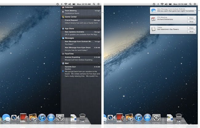Click the Reminders icon on the Valentine's flowers alert

[x=153, y=29]
